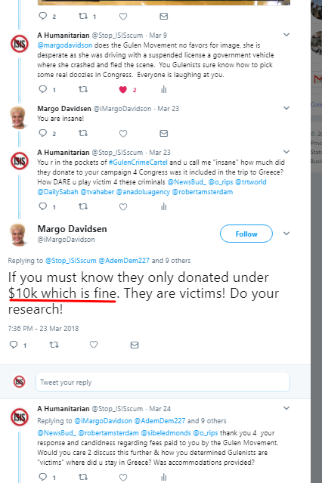Expand options chevron on Mar 9 tweet
The width and height of the screenshot is (322, 483).
point(286,35)
